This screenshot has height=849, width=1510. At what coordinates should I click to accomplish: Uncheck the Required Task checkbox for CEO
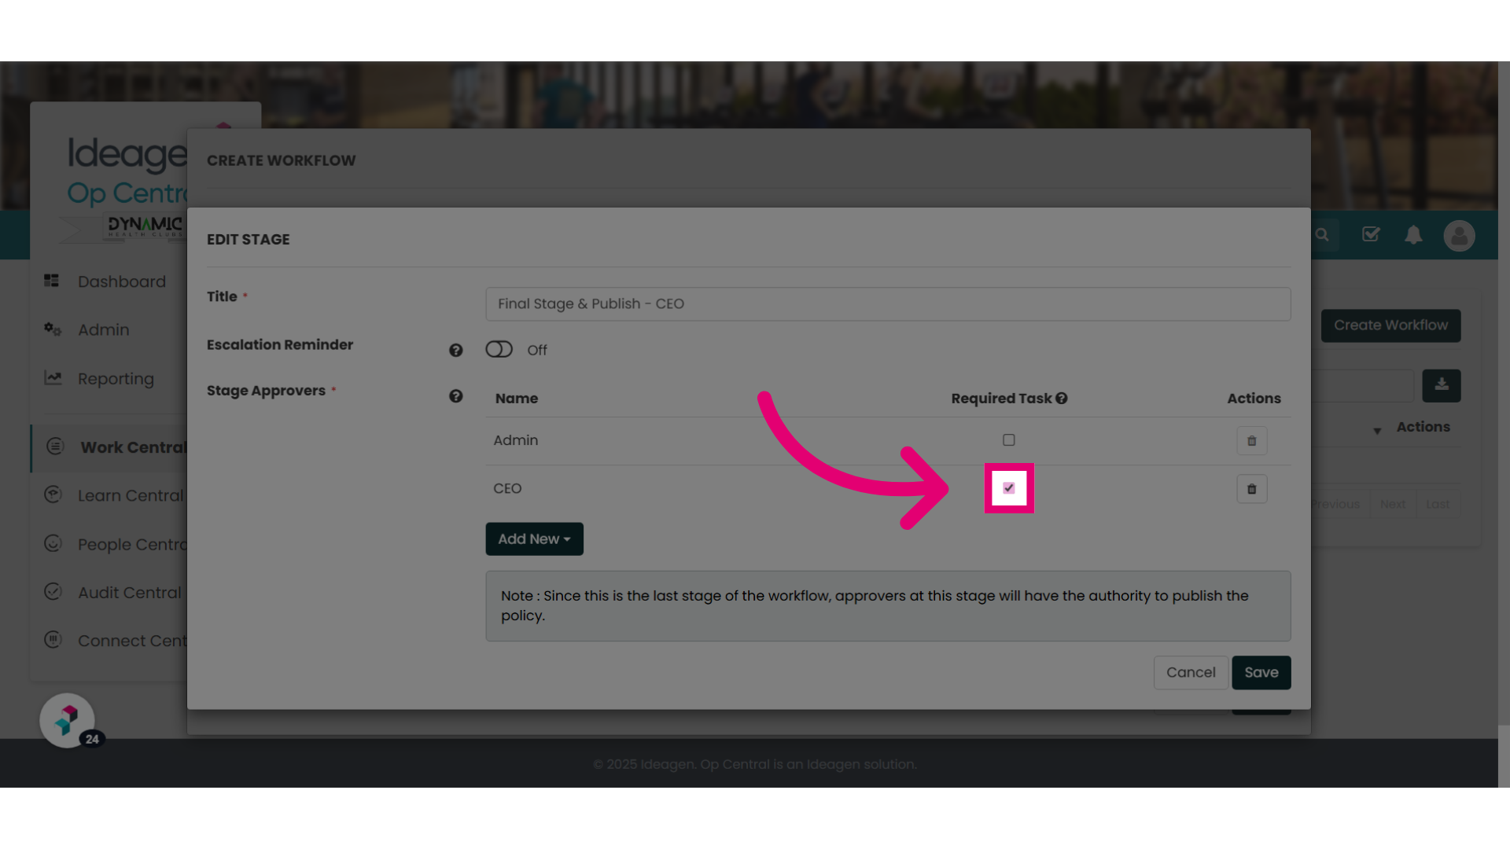point(1008,488)
